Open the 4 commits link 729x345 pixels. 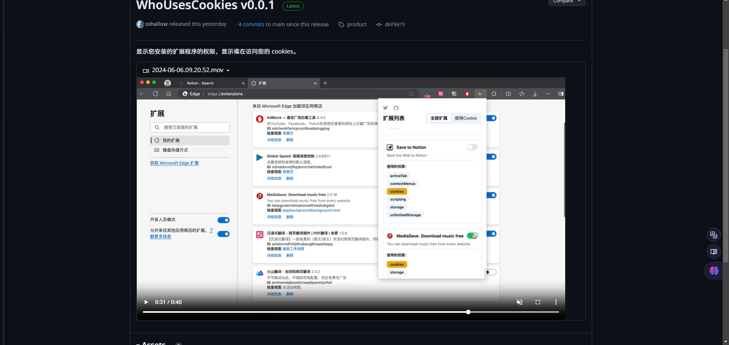coord(251,24)
